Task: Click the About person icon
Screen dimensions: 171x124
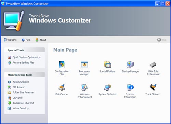Action: click(x=37, y=40)
